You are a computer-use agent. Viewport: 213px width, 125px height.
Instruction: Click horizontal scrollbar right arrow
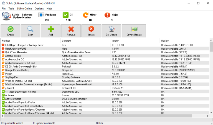[208, 116]
